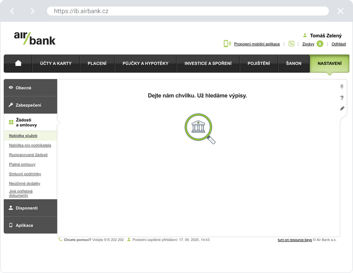
Task: Expand the Obecné sidebar section
Action: [x=31, y=88]
